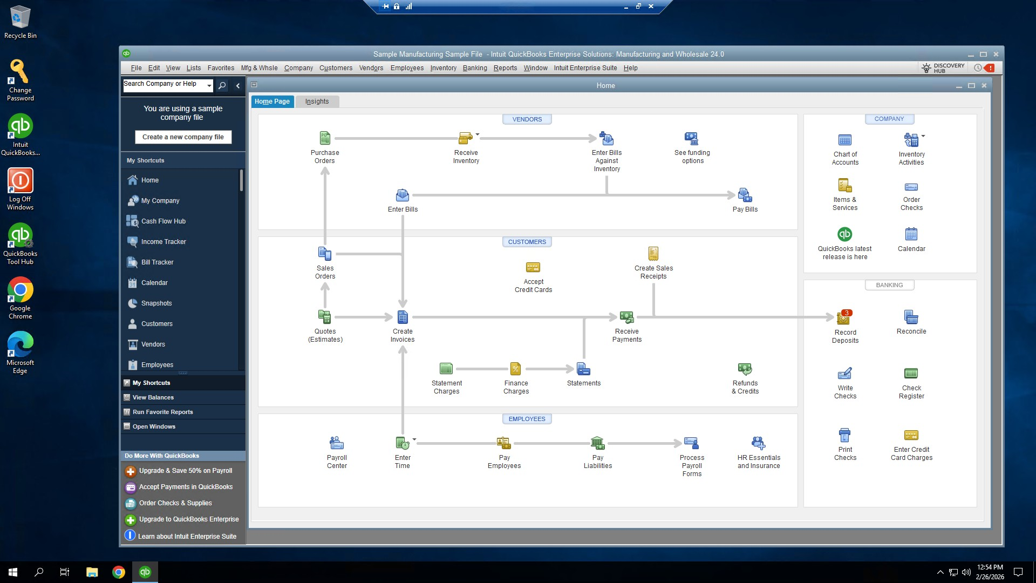Click the Upgrade to QuickBooks Enterprise link
The image size is (1036, 583).
(188, 519)
